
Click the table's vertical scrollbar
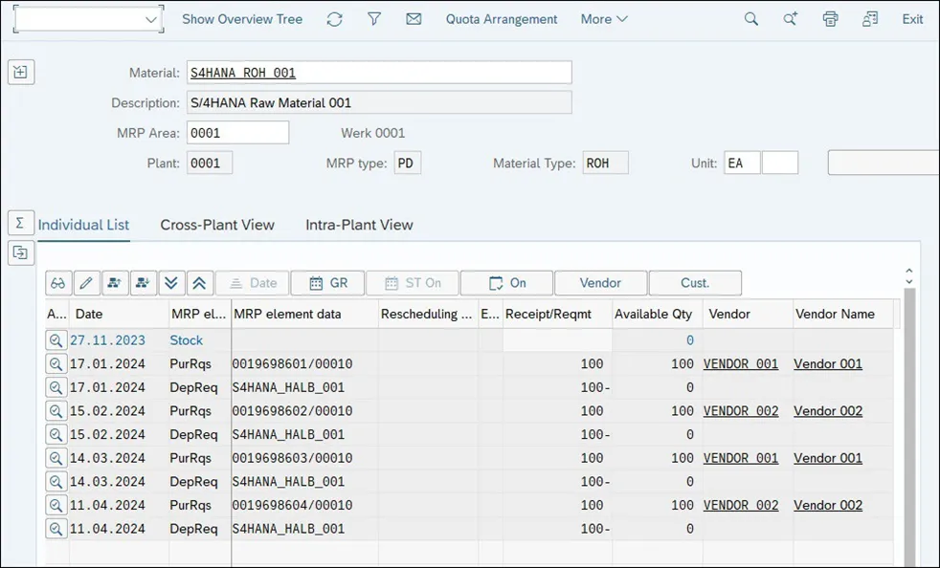909,426
